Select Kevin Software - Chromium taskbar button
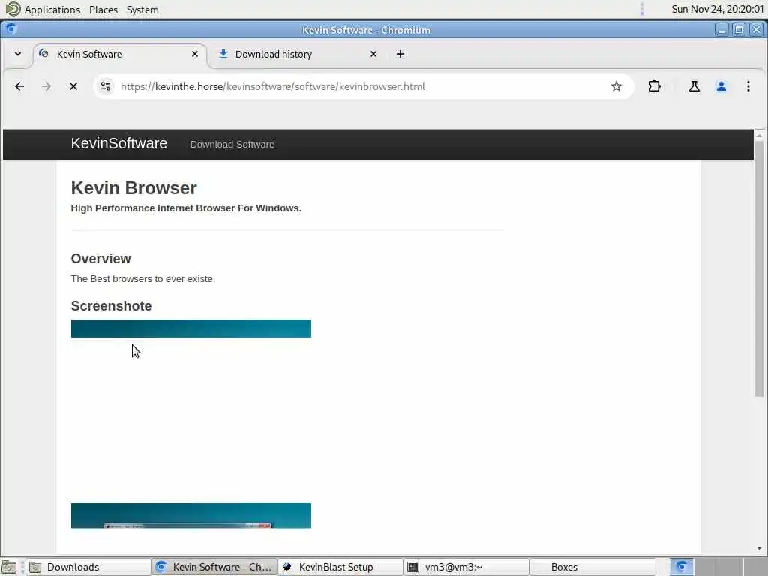The height and width of the screenshot is (576, 768). [x=214, y=567]
